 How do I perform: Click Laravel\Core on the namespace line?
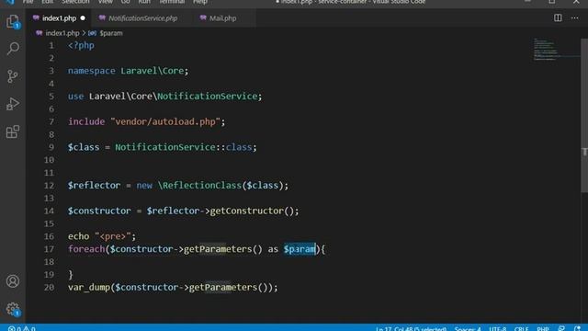(152, 71)
